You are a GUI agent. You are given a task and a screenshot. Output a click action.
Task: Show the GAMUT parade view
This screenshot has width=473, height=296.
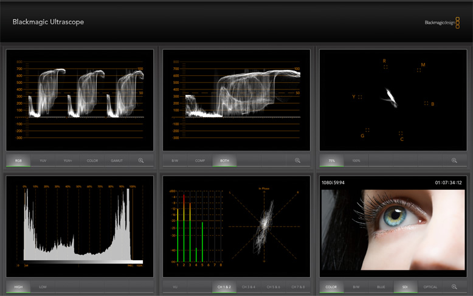117,160
